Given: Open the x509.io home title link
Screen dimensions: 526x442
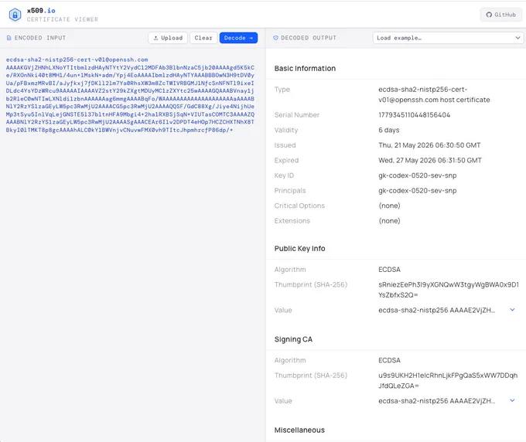Looking at the screenshot, I should [x=41, y=11].
